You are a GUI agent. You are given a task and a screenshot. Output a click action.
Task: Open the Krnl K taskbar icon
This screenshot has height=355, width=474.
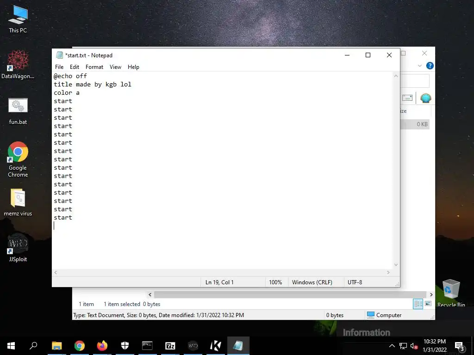coord(216,346)
